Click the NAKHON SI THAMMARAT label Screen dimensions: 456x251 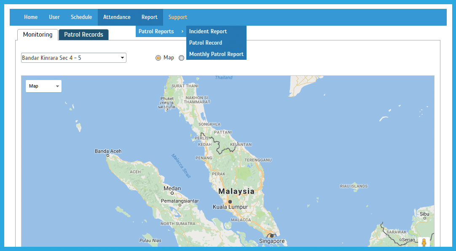point(197,100)
